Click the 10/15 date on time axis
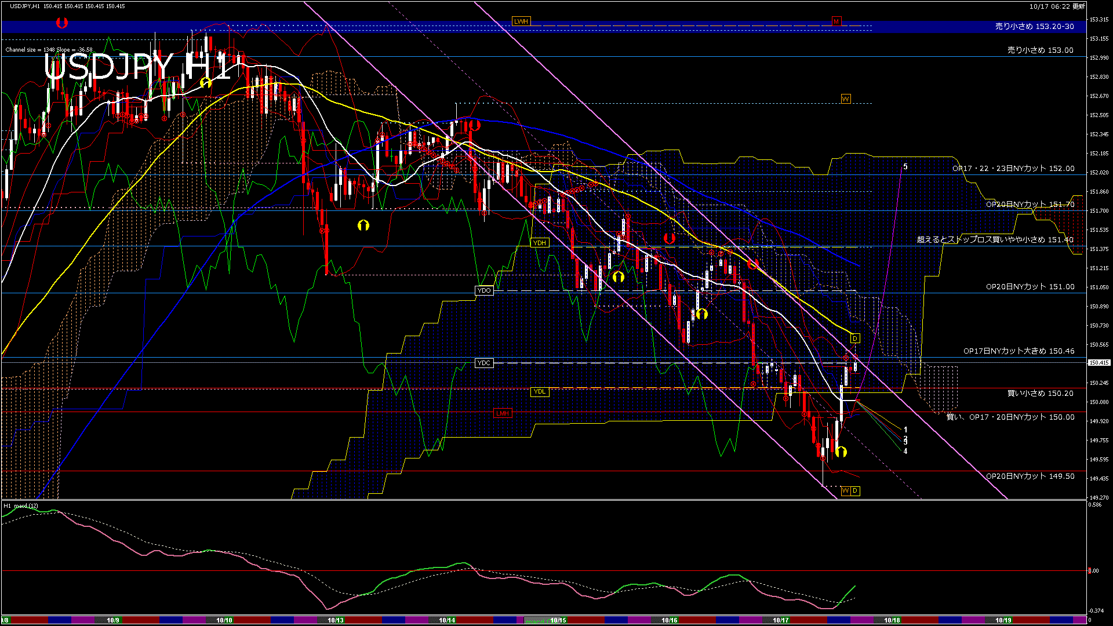This screenshot has height=626, width=1113. click(558, 620)
